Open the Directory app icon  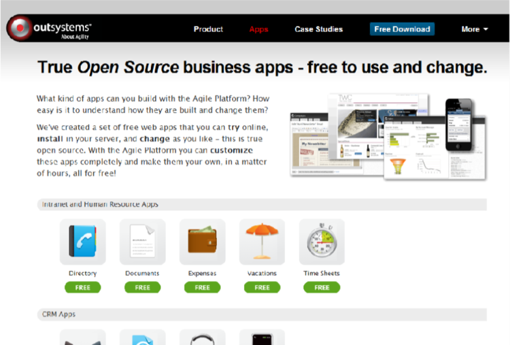82,242
